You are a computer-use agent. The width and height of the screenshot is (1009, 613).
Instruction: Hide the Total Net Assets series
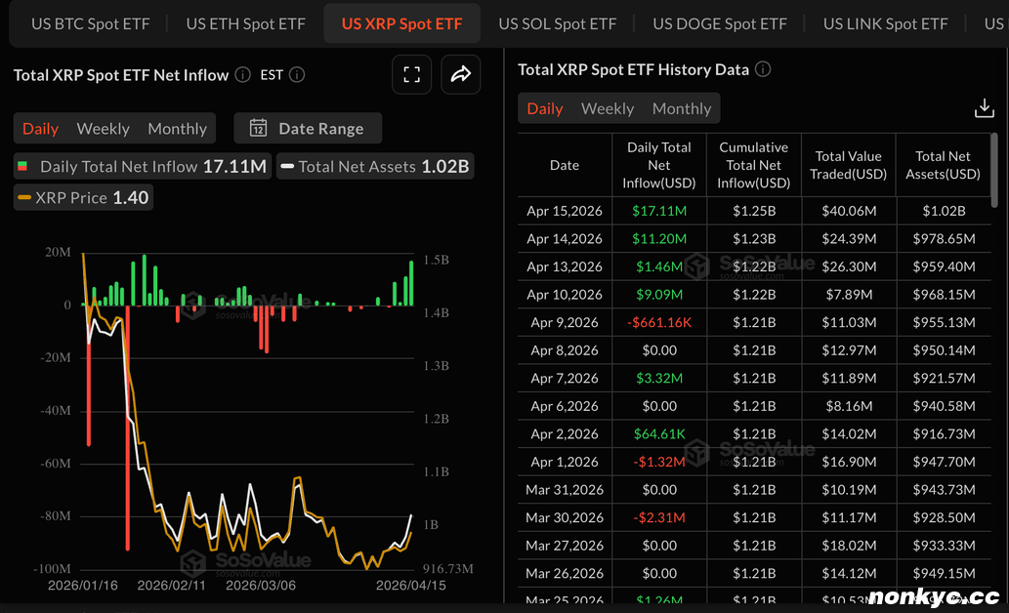tap(374, 167)
